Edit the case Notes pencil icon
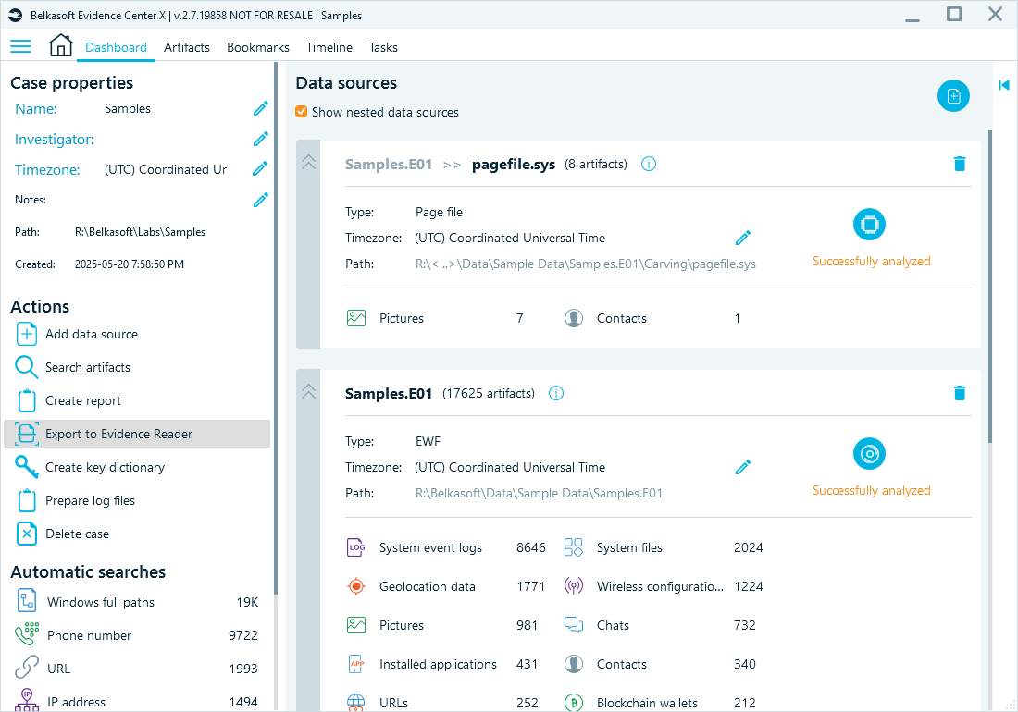The height and width of the screenshot is (712, 1018). (x=260, y=200)
